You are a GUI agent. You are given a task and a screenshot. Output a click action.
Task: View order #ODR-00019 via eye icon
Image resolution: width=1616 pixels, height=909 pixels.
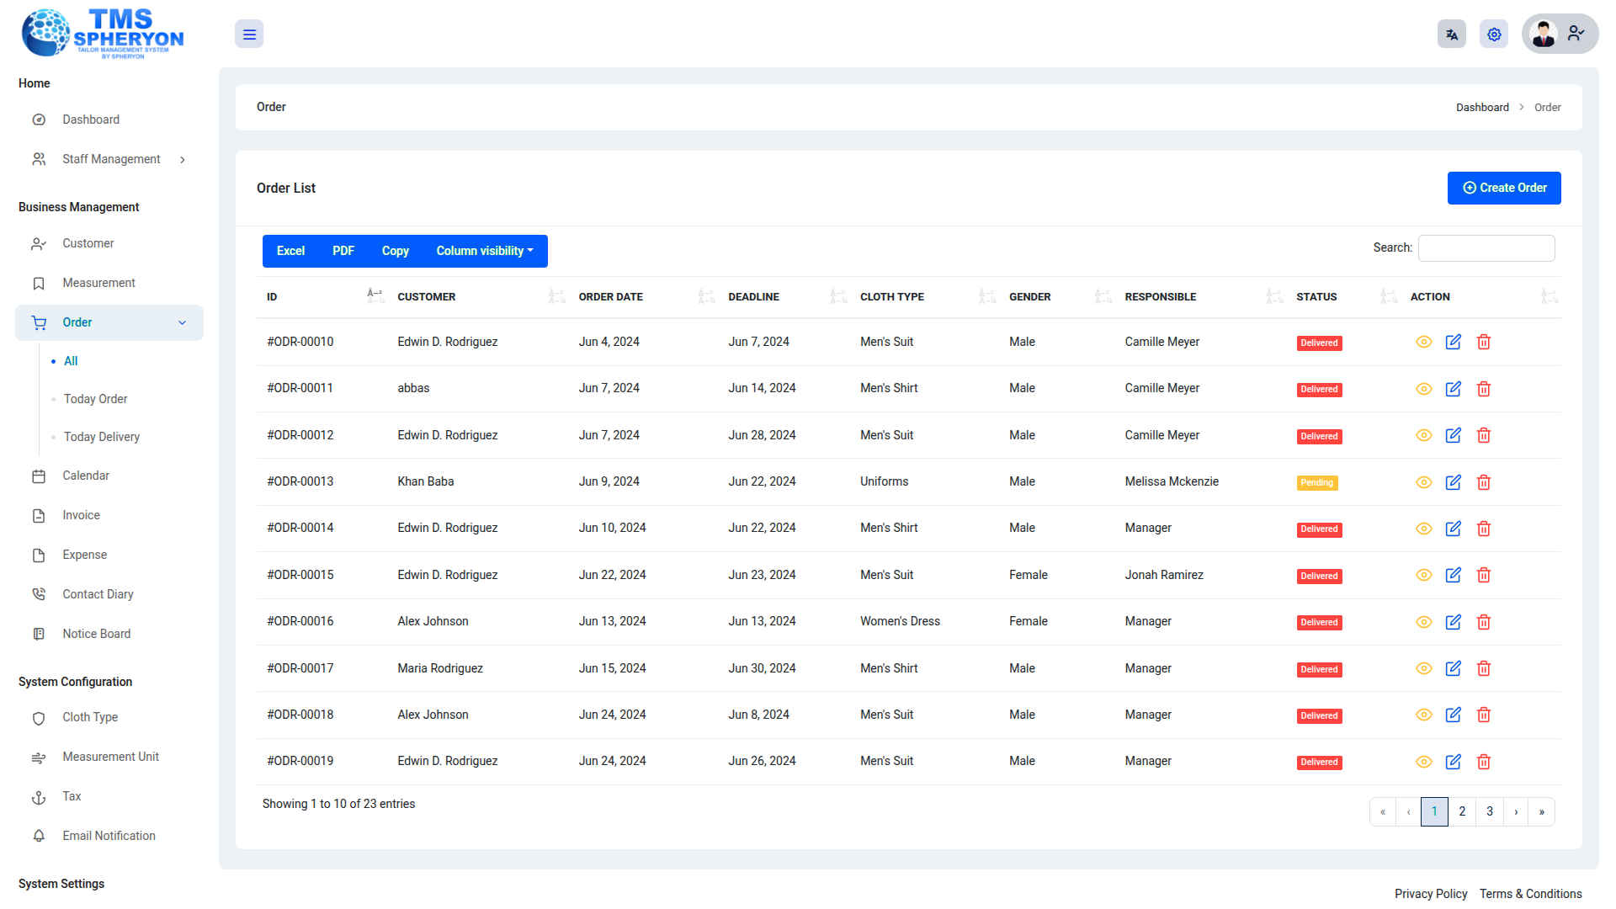[x=1424, y=762]
